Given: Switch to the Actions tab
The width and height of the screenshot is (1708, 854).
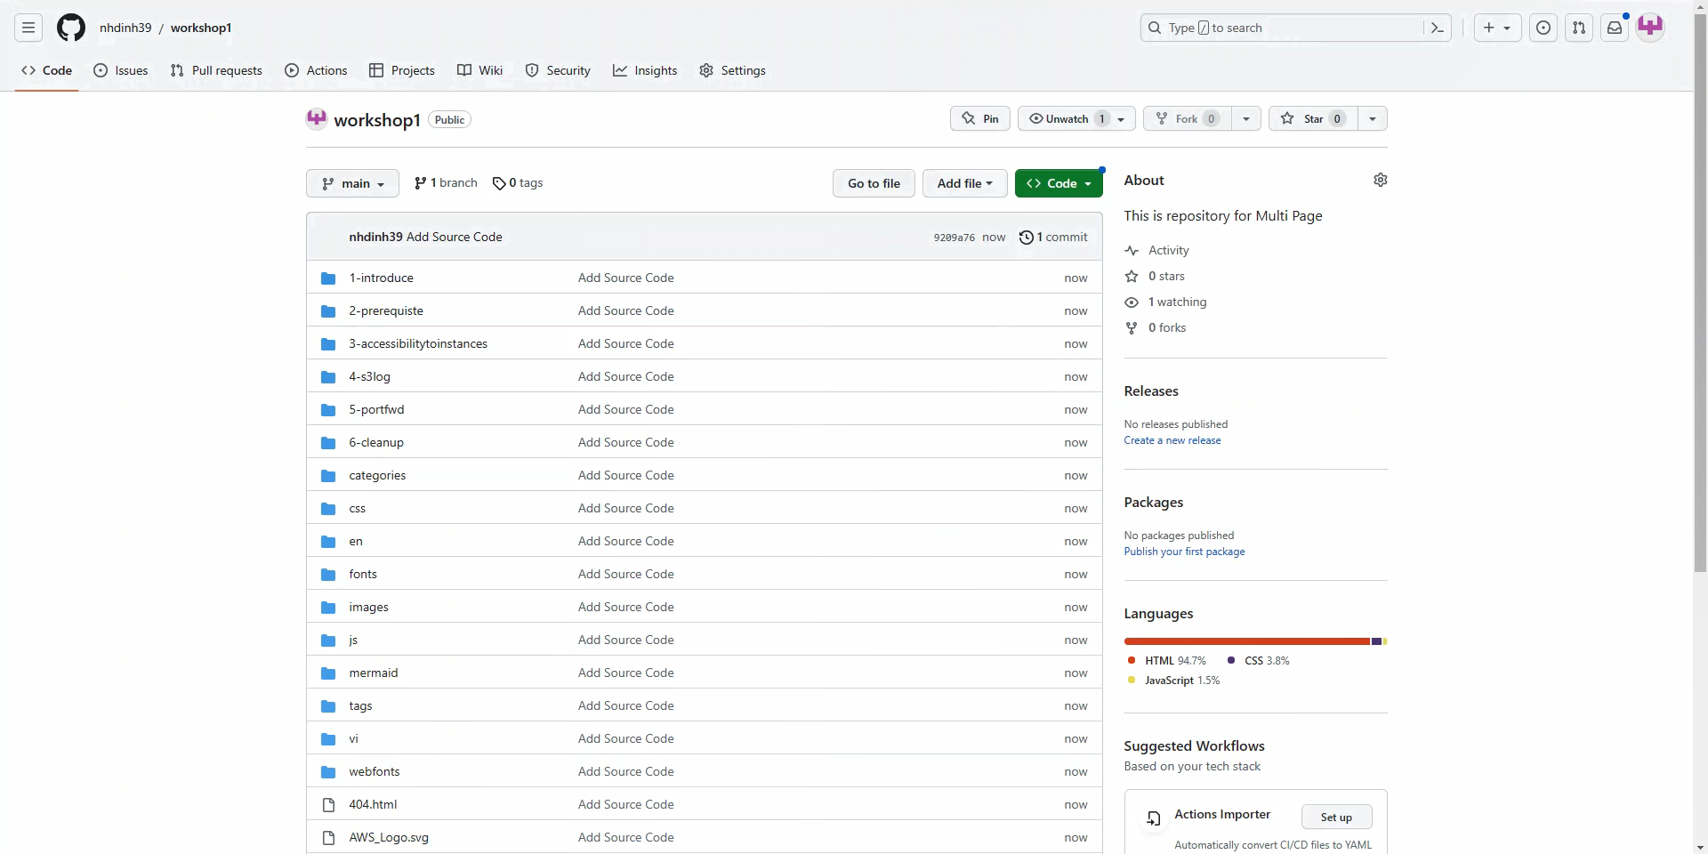Looking at the screenshot, I should point(316,70).
